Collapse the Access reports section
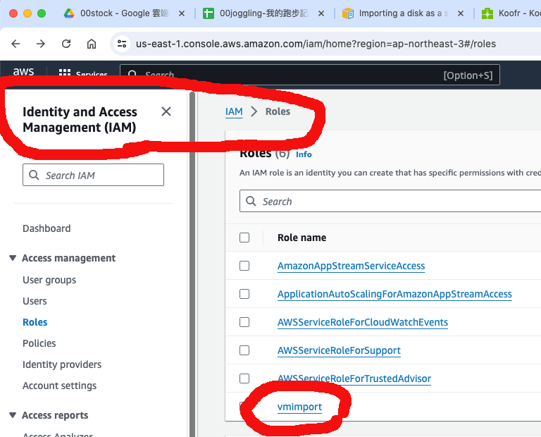 point(13,415)
